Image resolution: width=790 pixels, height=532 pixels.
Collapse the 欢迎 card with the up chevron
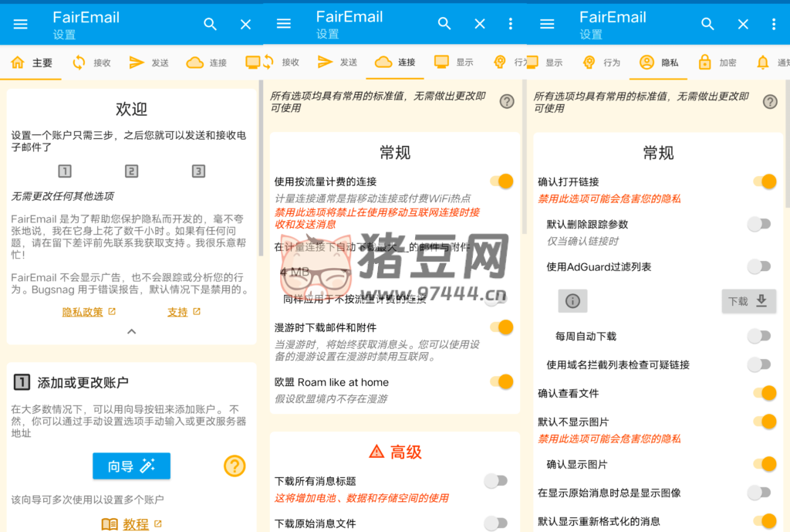pos(131,331)
